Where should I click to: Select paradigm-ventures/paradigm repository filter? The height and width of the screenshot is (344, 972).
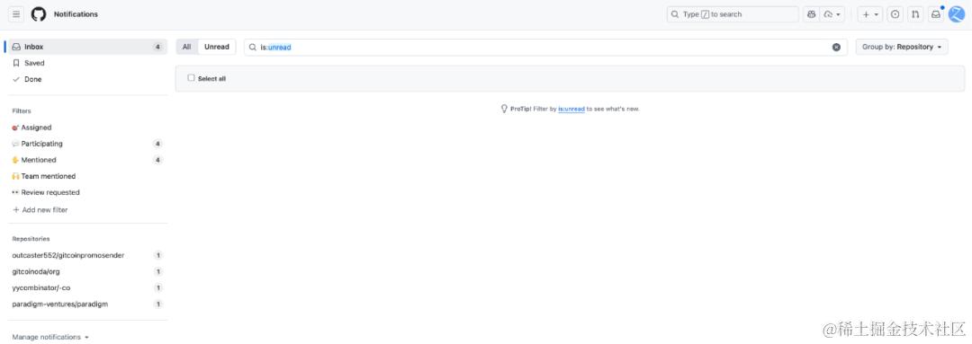(87, 304)
